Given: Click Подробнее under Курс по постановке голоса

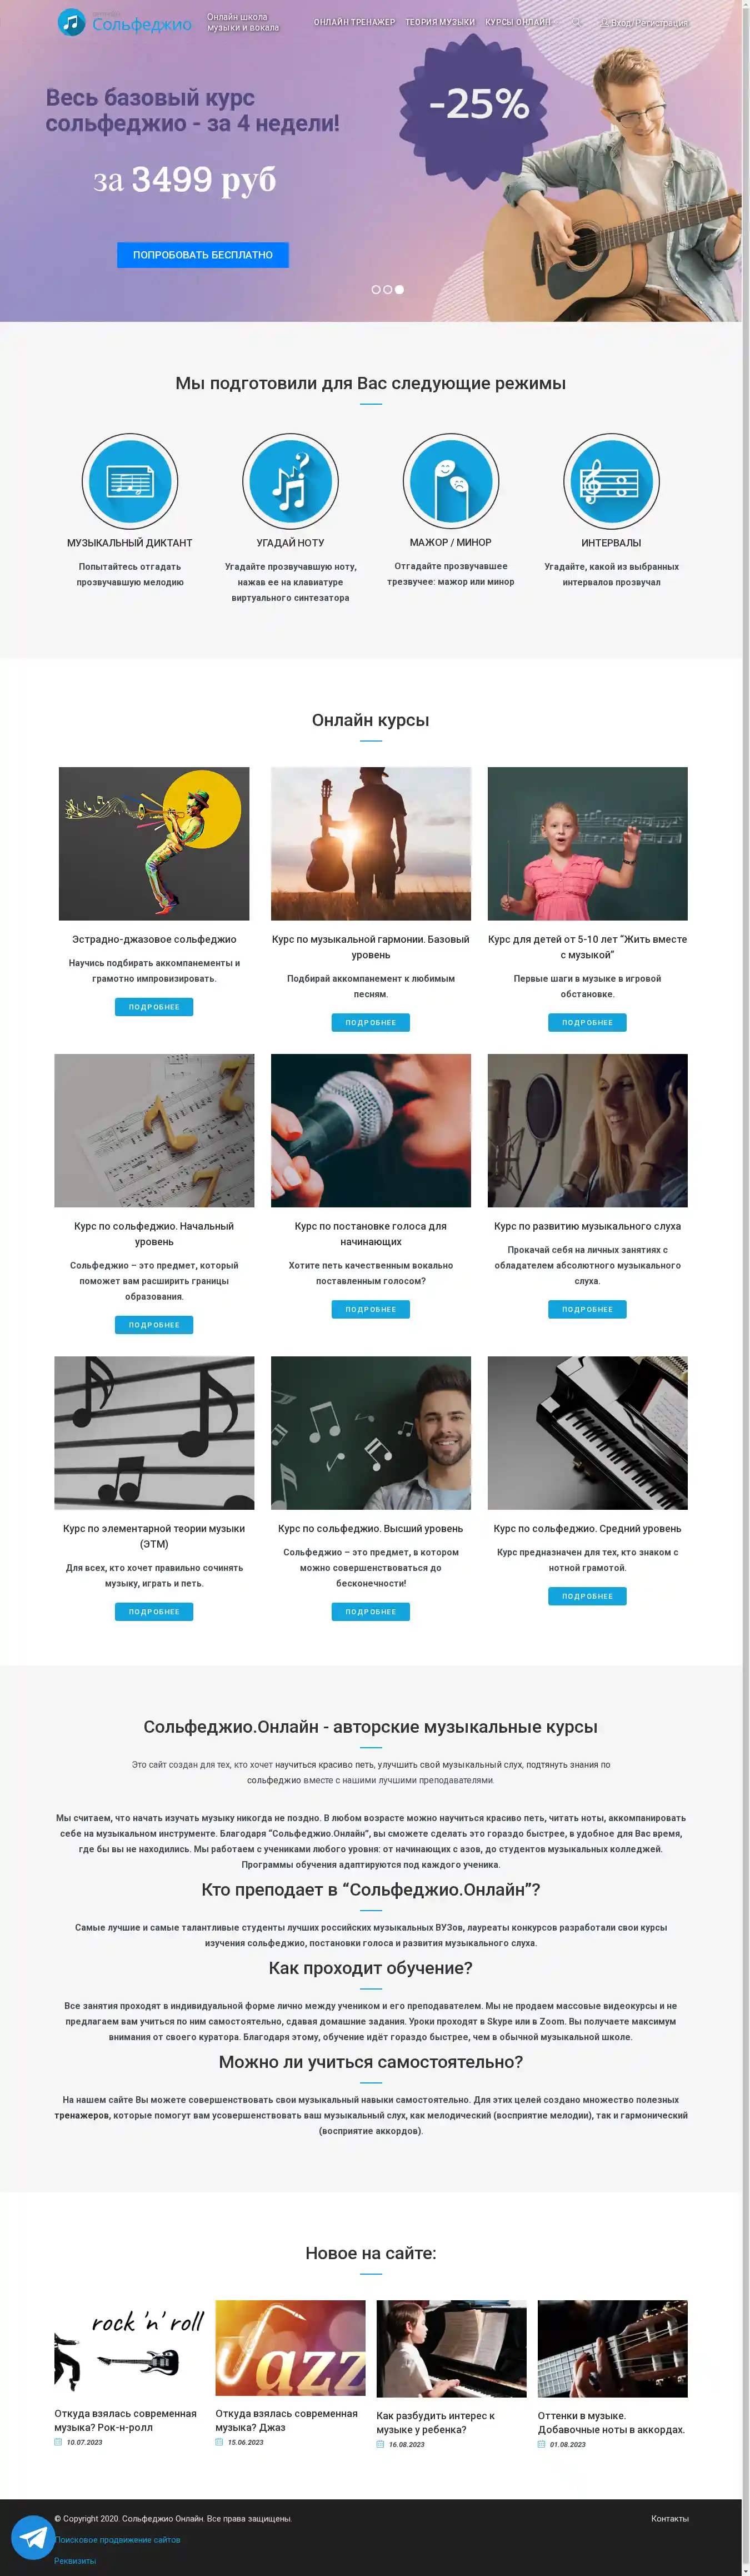Looking at the screenshot, I should (371, 1309).
